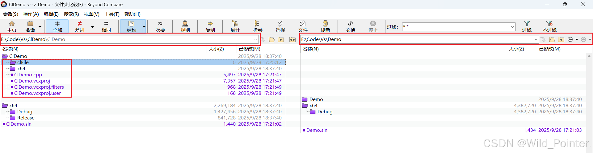Open the left path history dropdown
Screen dimensions: 593x153
[256, 39]
